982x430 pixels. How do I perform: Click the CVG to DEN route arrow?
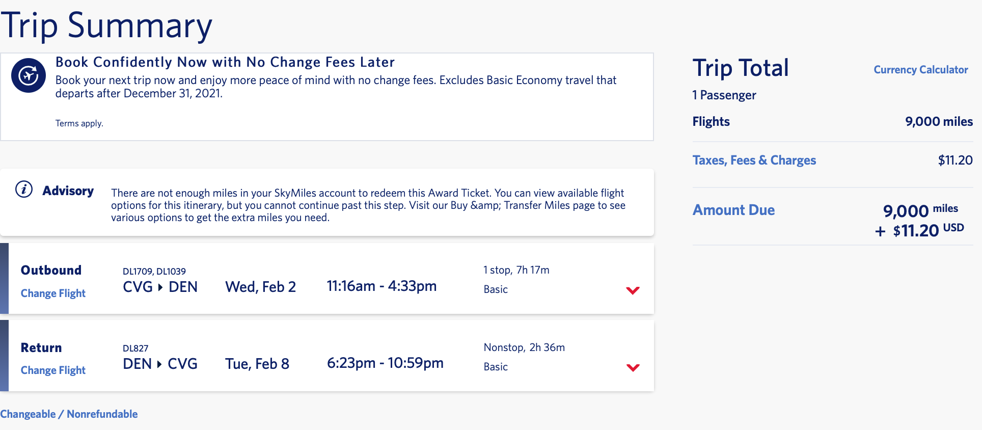click(x=160, y=287)
